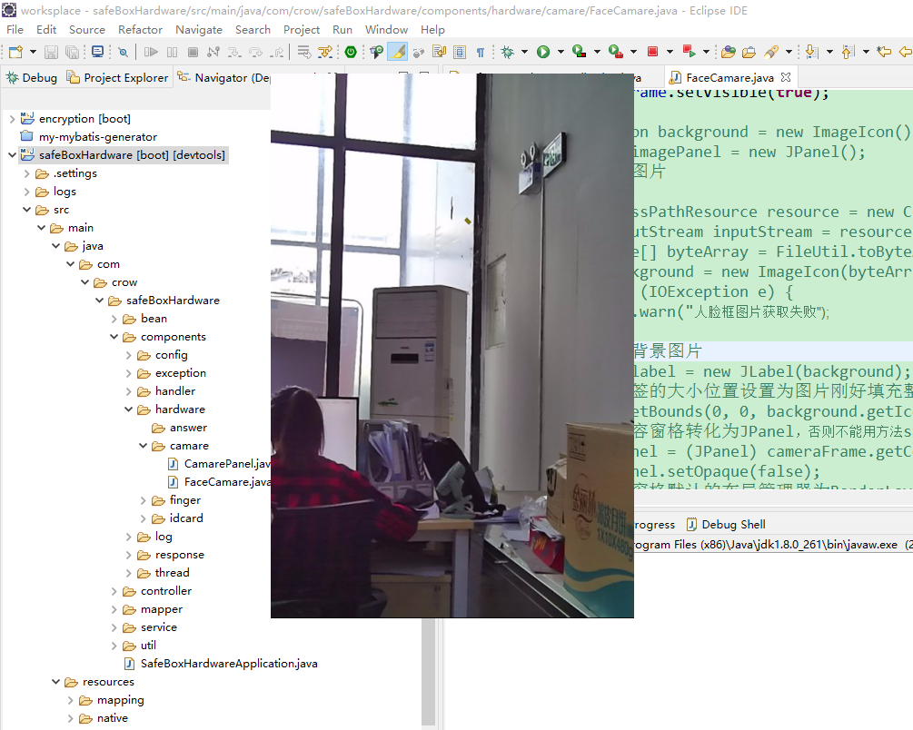Screen dimensions: 913x730
Task: Click the Run External Tools icon
Action: 615,53
